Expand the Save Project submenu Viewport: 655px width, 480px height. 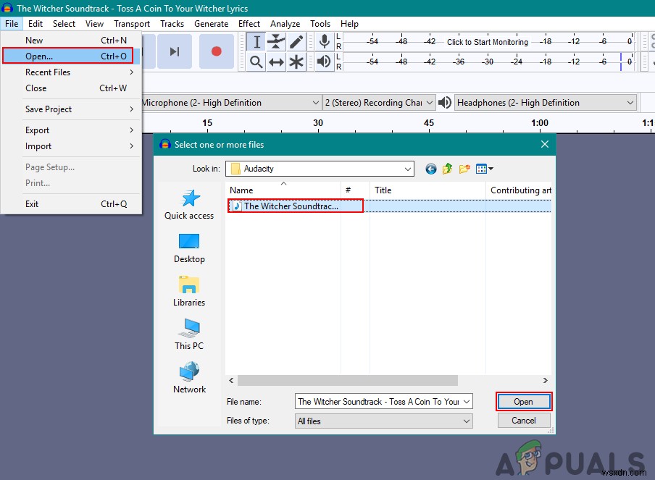click(x=72, y=109)
